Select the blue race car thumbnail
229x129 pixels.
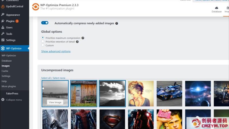(169, 93)
